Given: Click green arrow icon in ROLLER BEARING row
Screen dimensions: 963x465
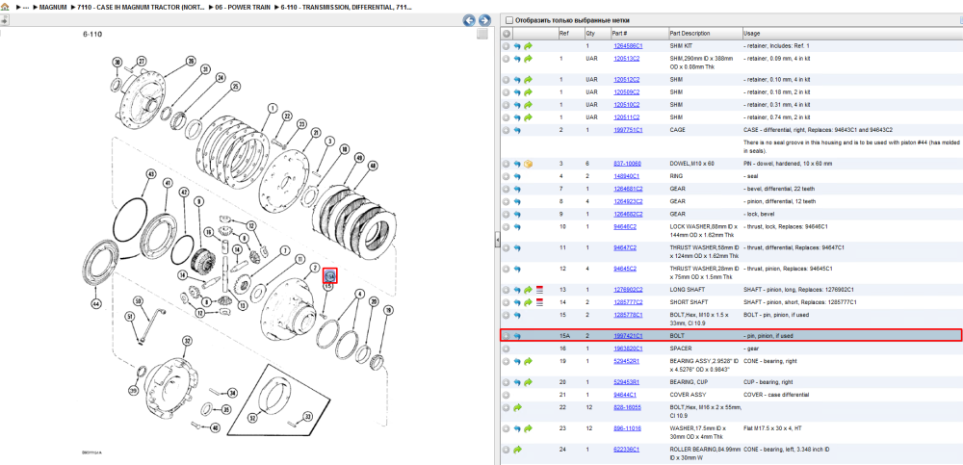Looking at the screenshot, I should point(517,450).
